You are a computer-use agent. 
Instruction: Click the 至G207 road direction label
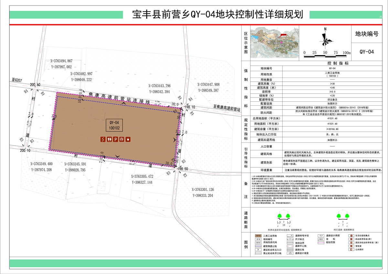tap(16, 80)
